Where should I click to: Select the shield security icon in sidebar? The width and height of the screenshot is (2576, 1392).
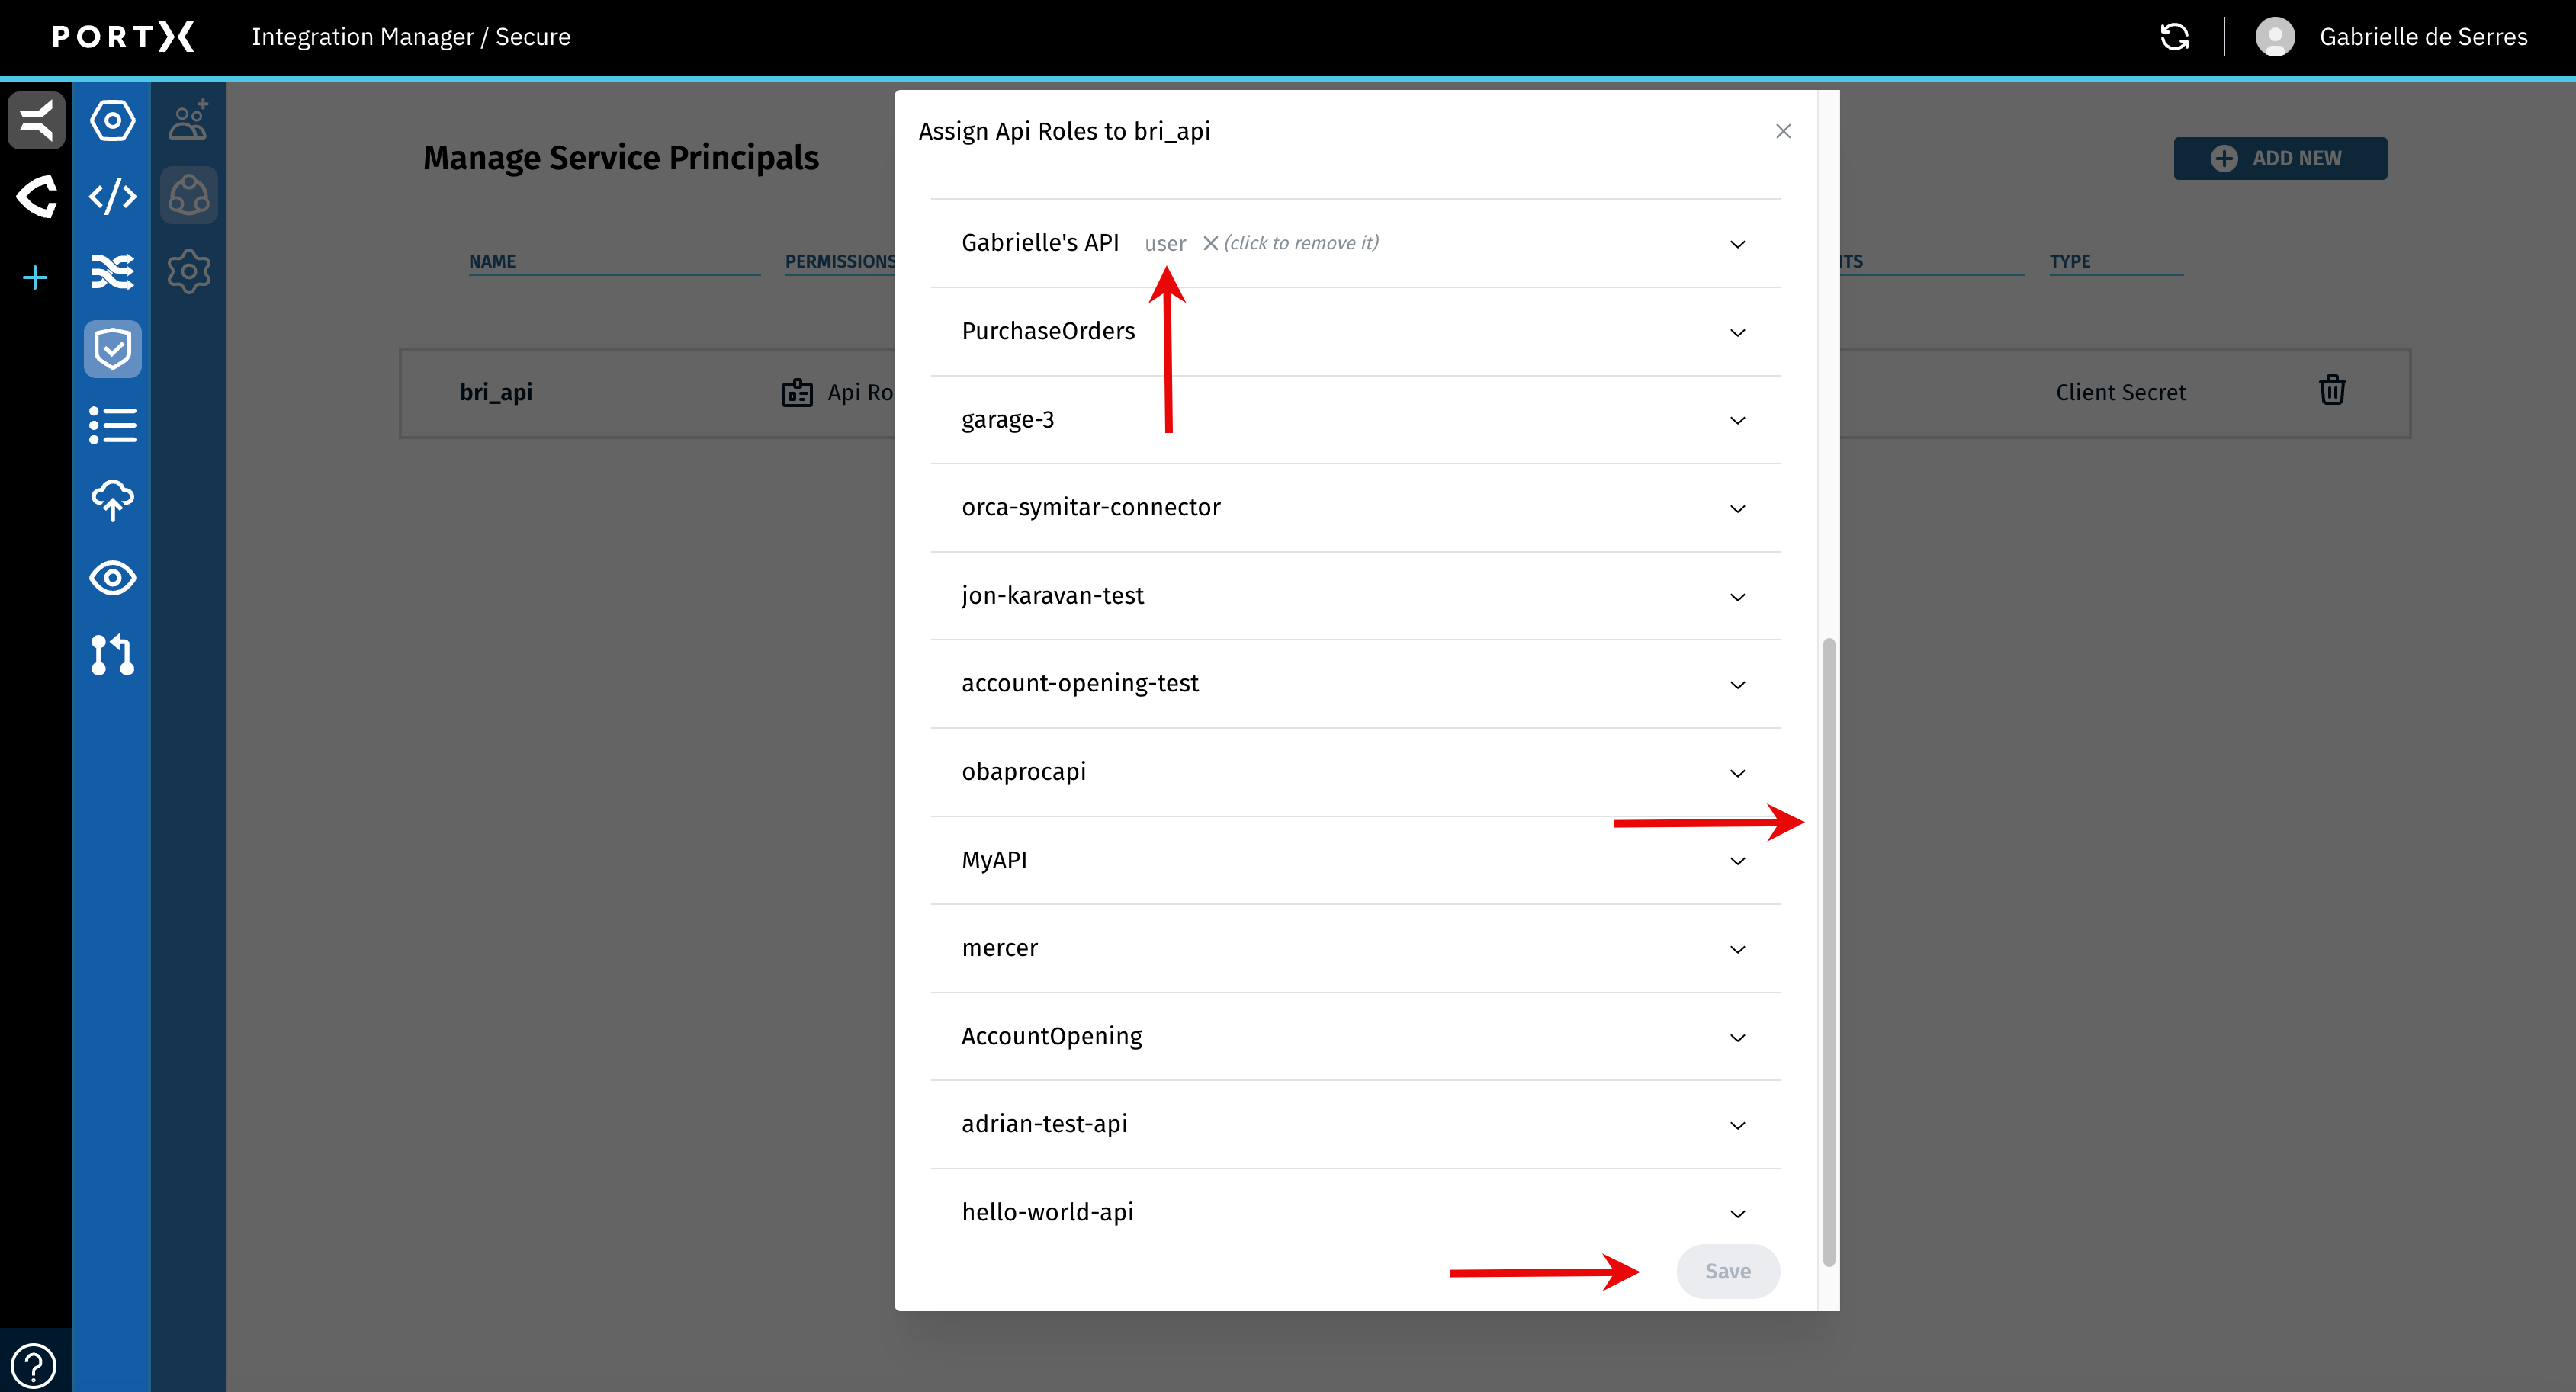[112, 349]
